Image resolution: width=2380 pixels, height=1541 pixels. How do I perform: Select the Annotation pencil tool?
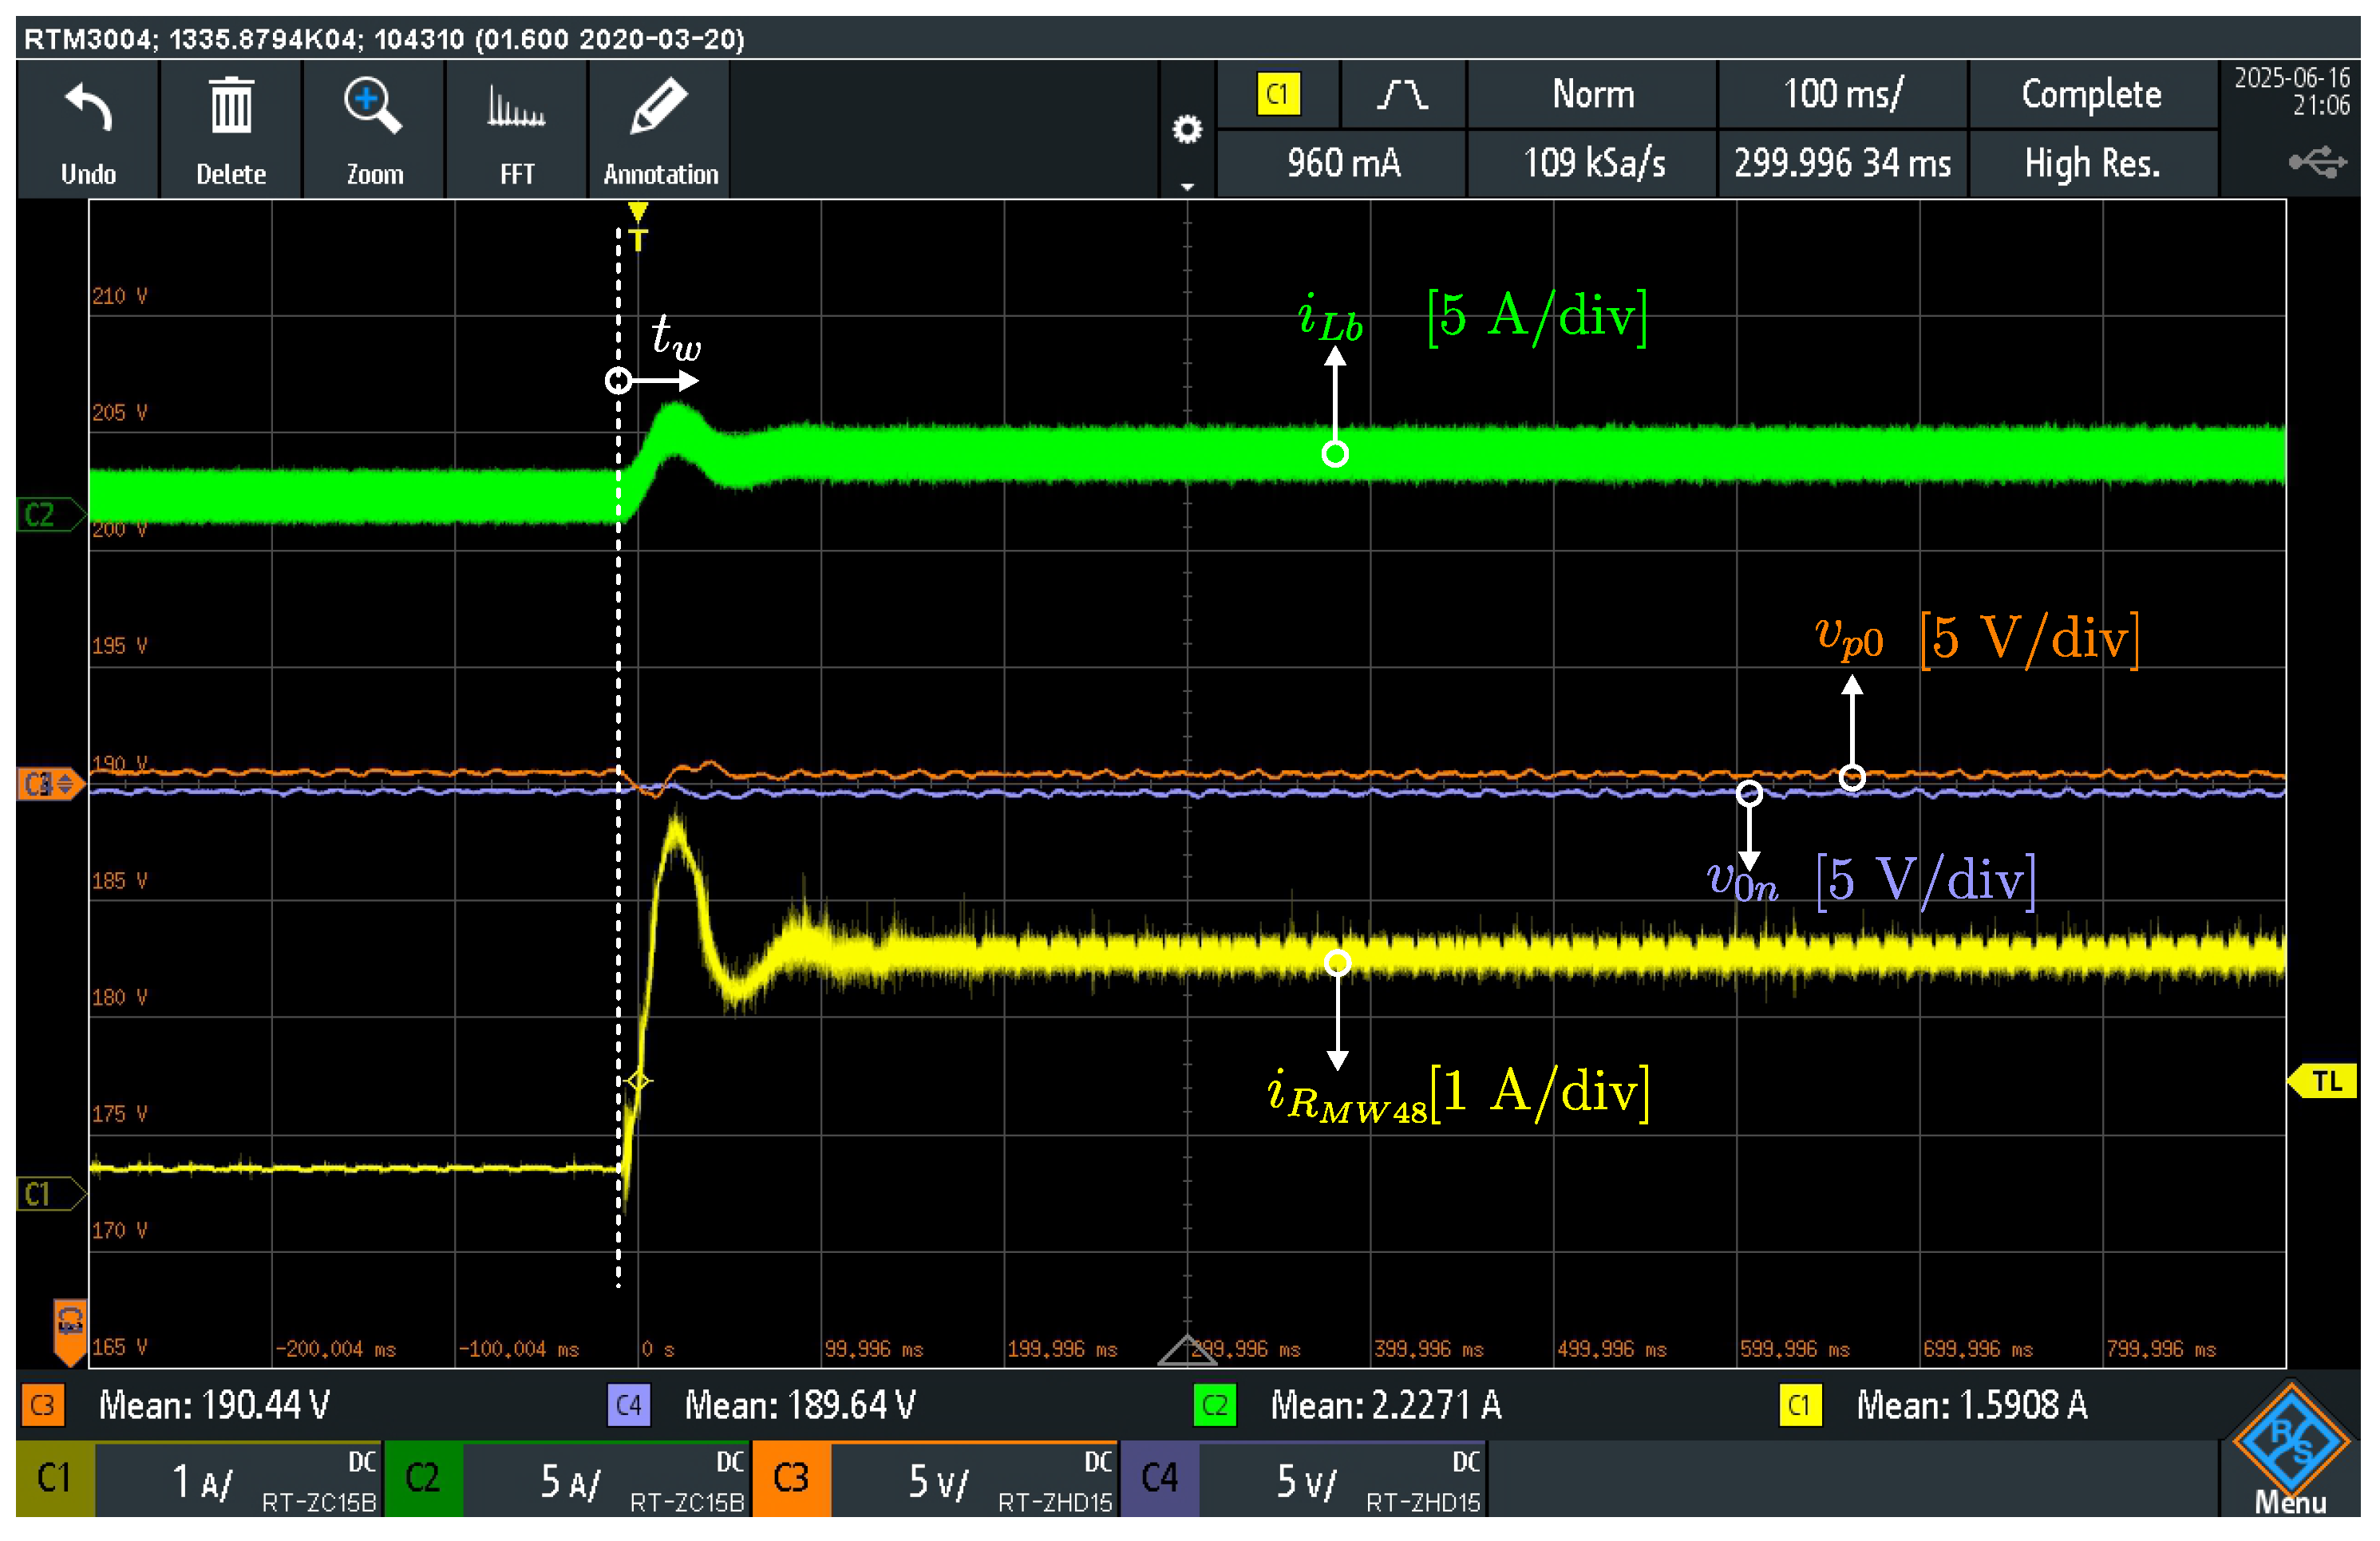coord(659,107)
